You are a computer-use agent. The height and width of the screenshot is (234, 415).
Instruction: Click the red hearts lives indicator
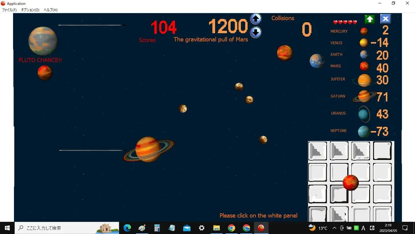pos(345,22)
